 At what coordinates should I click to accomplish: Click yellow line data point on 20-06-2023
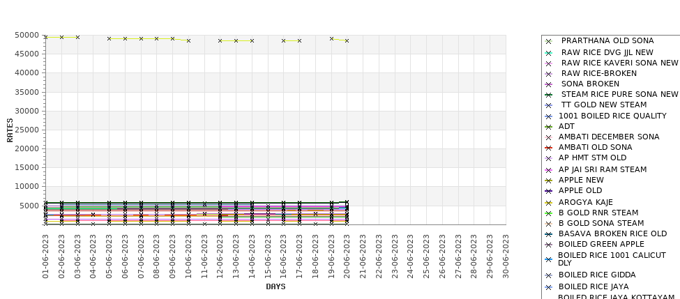coord(347,40)
